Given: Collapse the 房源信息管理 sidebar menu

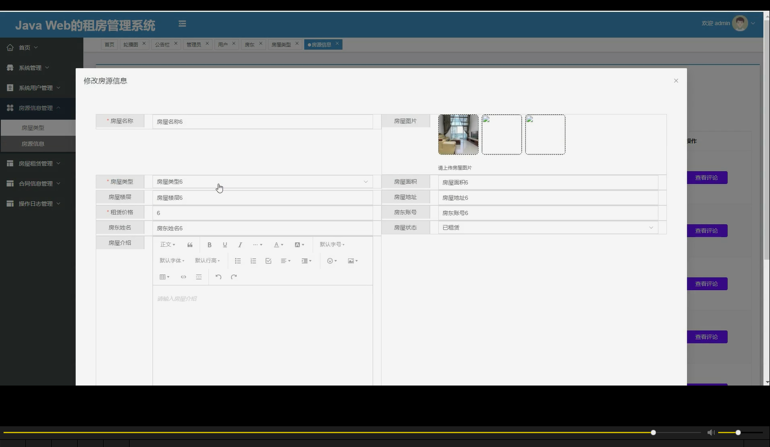Looking at the screenshot, I should click(38, 108).
